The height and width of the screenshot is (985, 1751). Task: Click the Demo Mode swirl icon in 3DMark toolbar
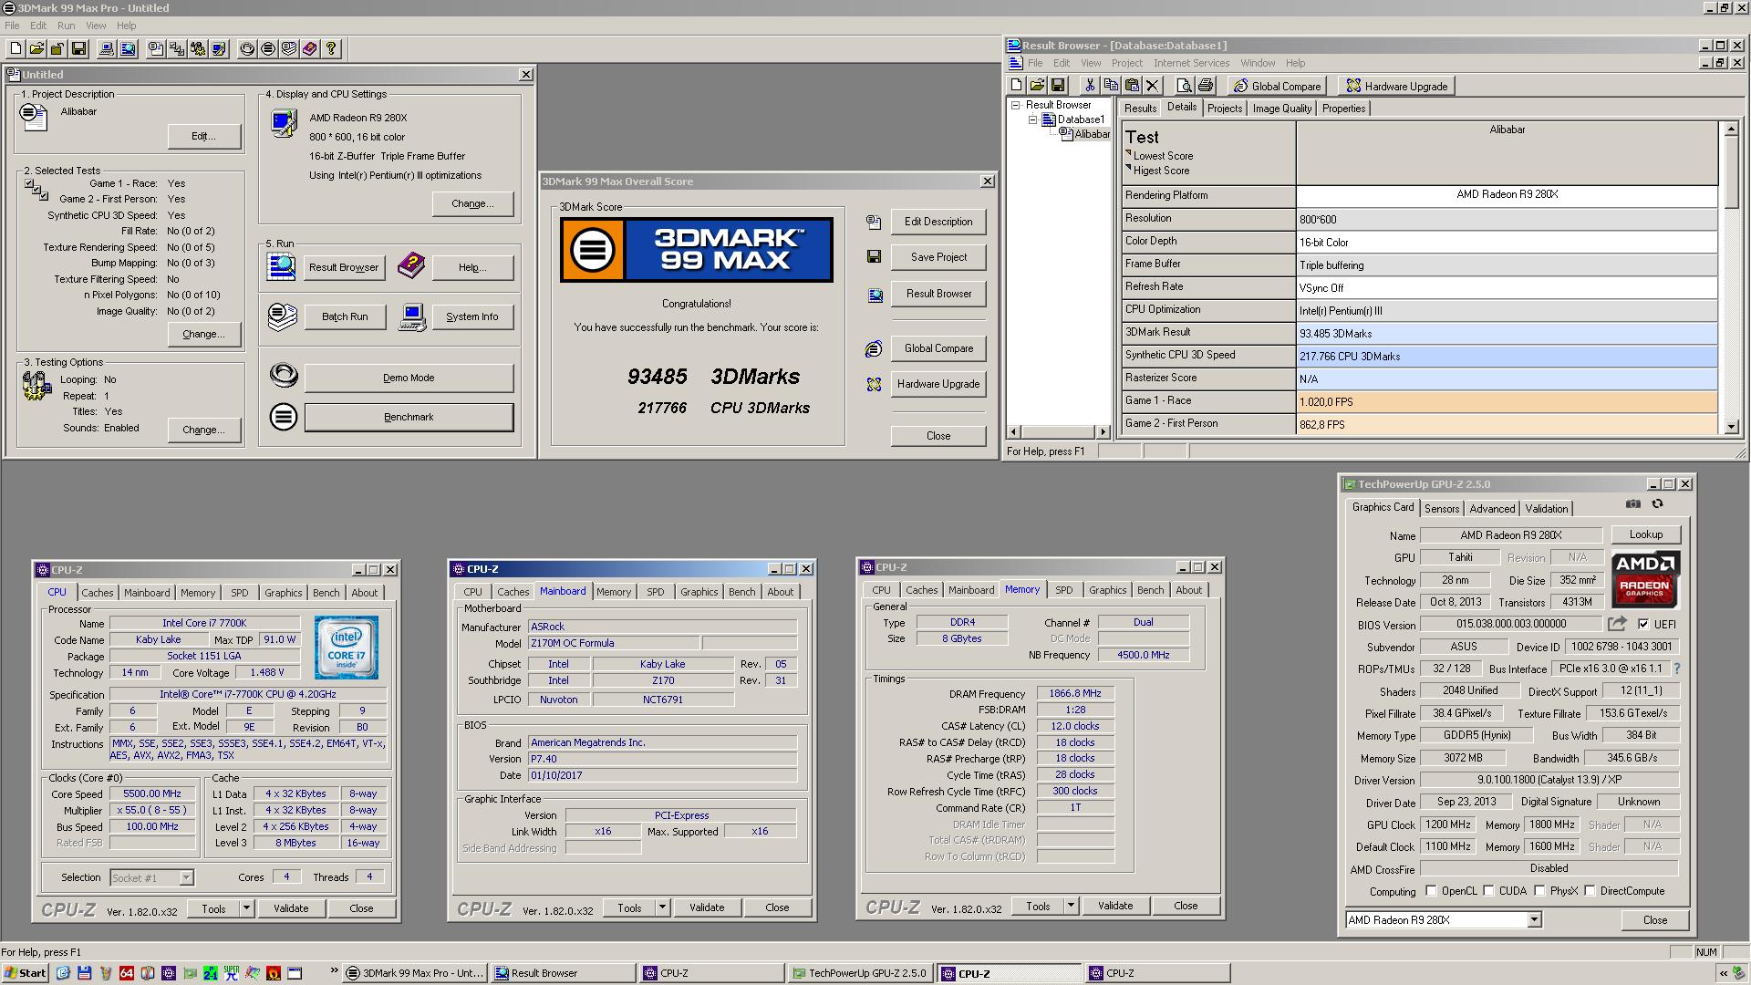pyautogui.click(x=247, y=49)
